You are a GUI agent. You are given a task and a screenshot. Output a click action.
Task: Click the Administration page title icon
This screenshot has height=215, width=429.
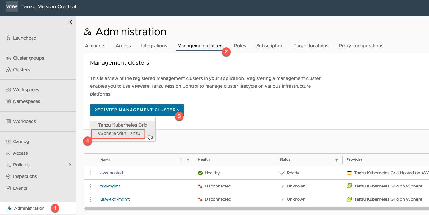88,32
